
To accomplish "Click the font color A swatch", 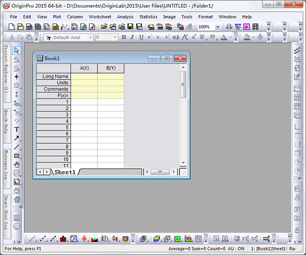I will coord(224,37).
